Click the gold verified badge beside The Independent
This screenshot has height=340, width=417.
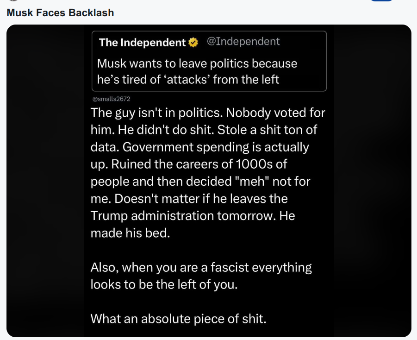click(193, 42)
